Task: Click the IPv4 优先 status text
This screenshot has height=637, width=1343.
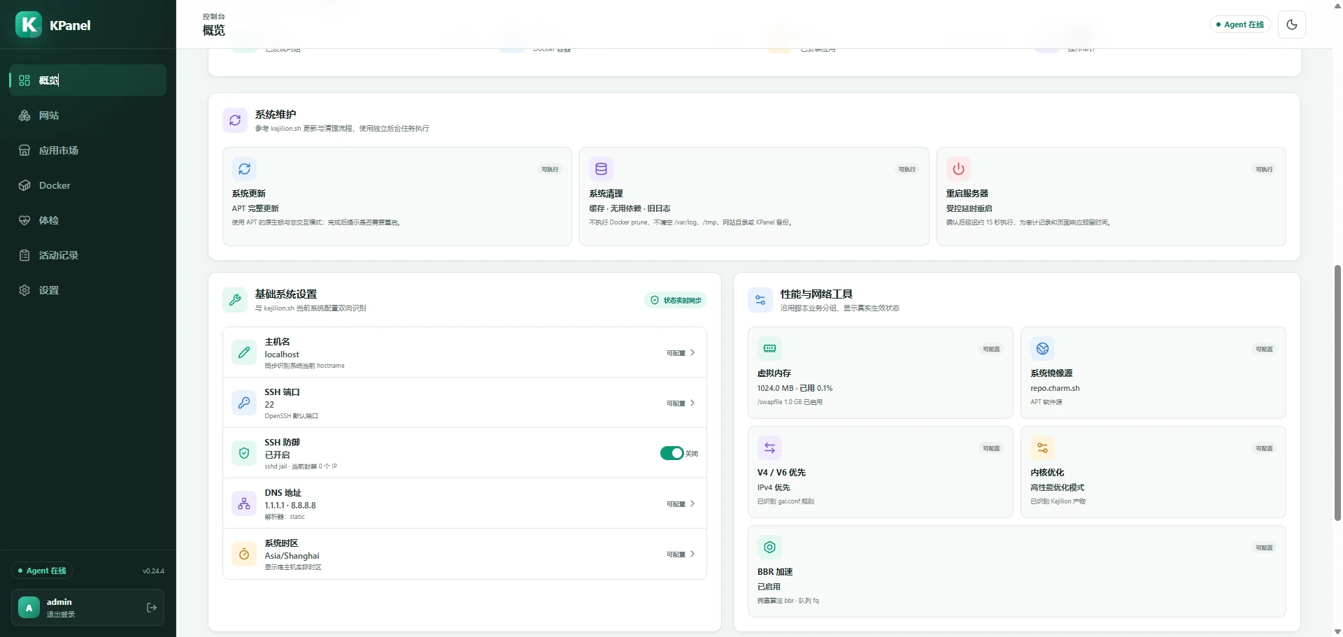Action: pyautogui.click(x=774, y=487)
